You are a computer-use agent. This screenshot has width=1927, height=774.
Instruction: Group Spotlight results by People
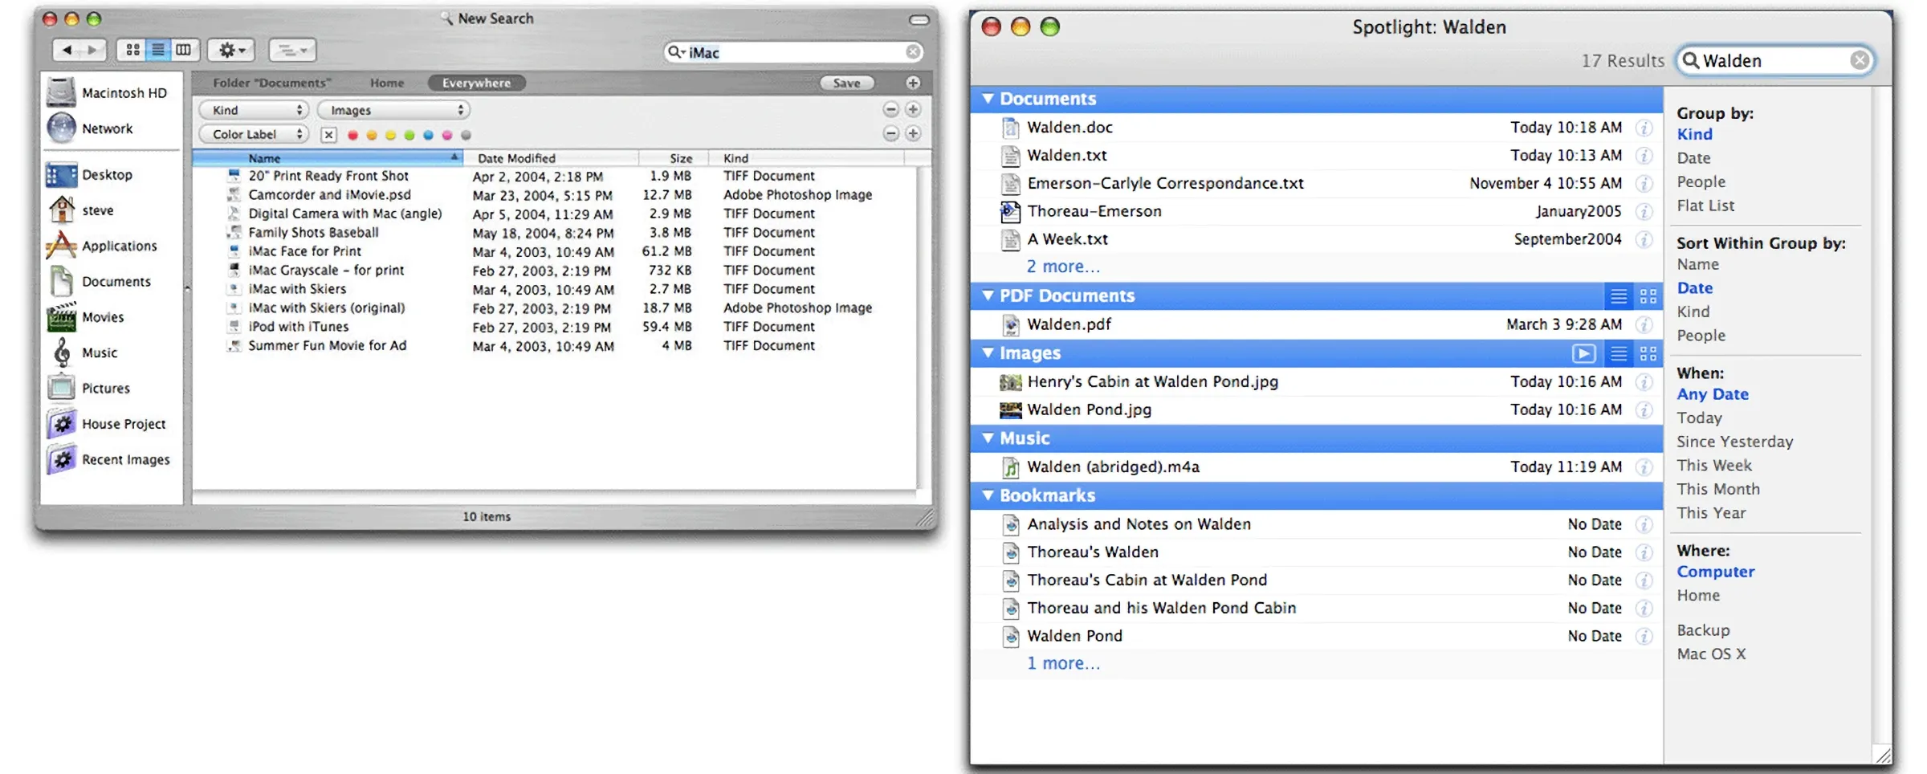pos(1700,181)
